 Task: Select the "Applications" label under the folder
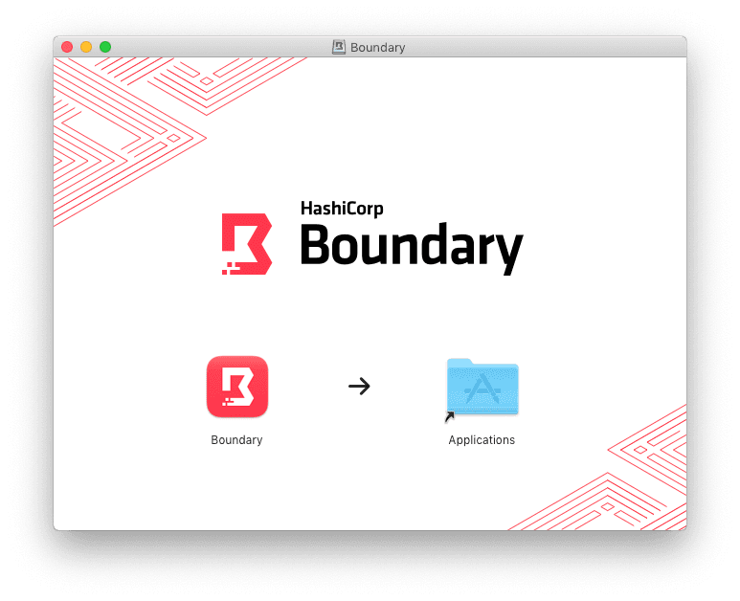coord(482,440)
